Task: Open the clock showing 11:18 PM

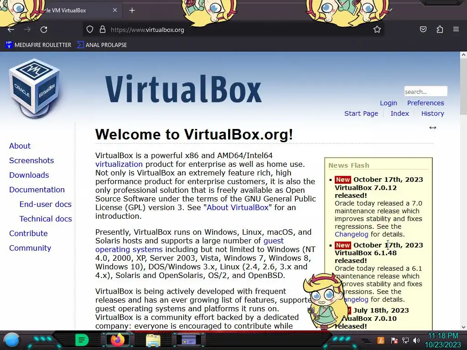Action: click(443, 340)
